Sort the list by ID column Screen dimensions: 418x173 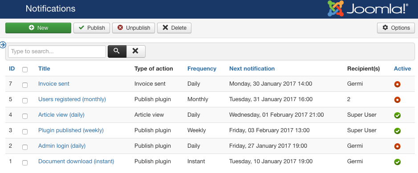coord(12,69)
